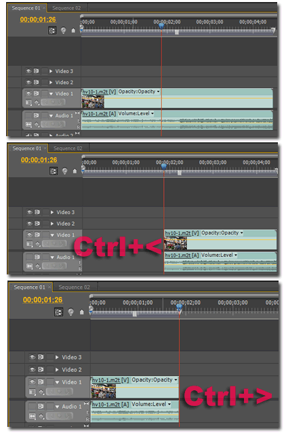Select hv10-1.m2t [V] clip in top timeline

point(177,98)
